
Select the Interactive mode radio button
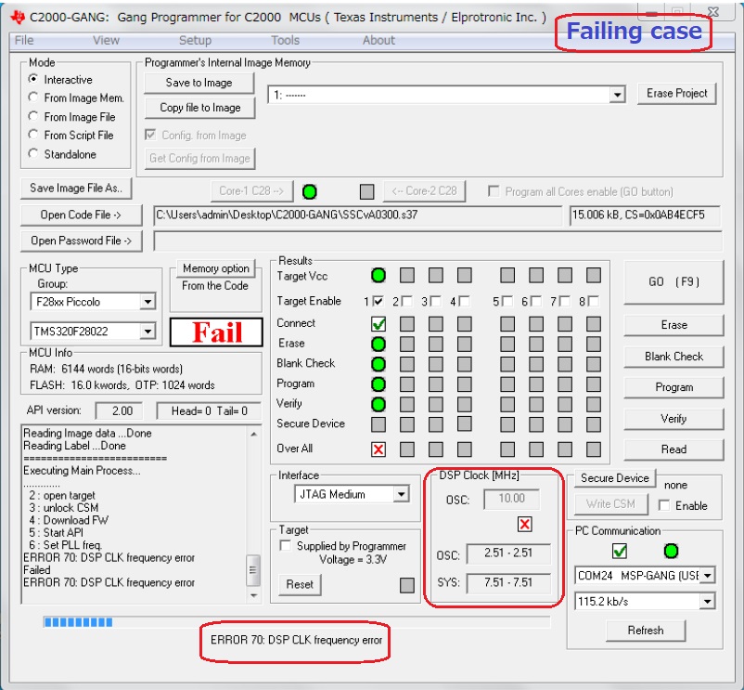point(32,79)
